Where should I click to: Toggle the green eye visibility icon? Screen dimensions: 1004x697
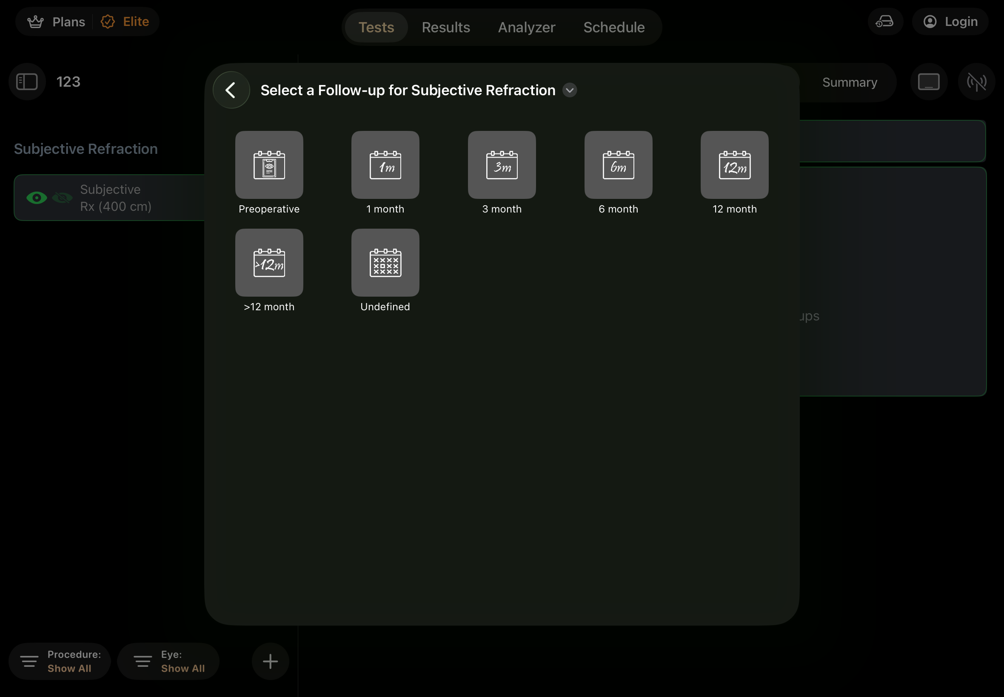click(37, 198)
